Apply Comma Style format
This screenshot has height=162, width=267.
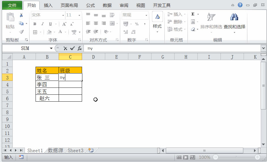(144, 24)
